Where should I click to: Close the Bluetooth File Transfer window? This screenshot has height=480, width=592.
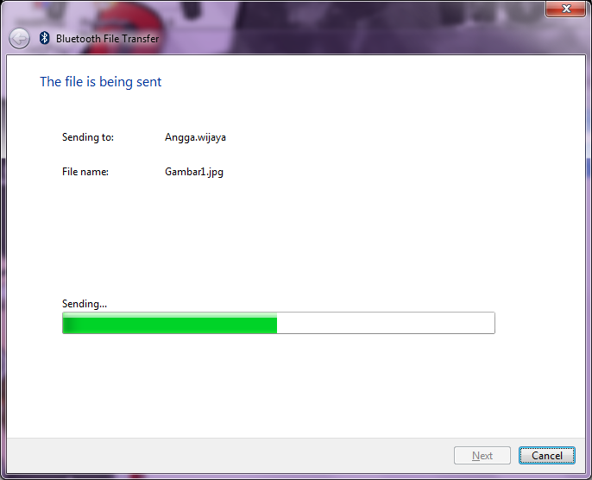[565, 9]
